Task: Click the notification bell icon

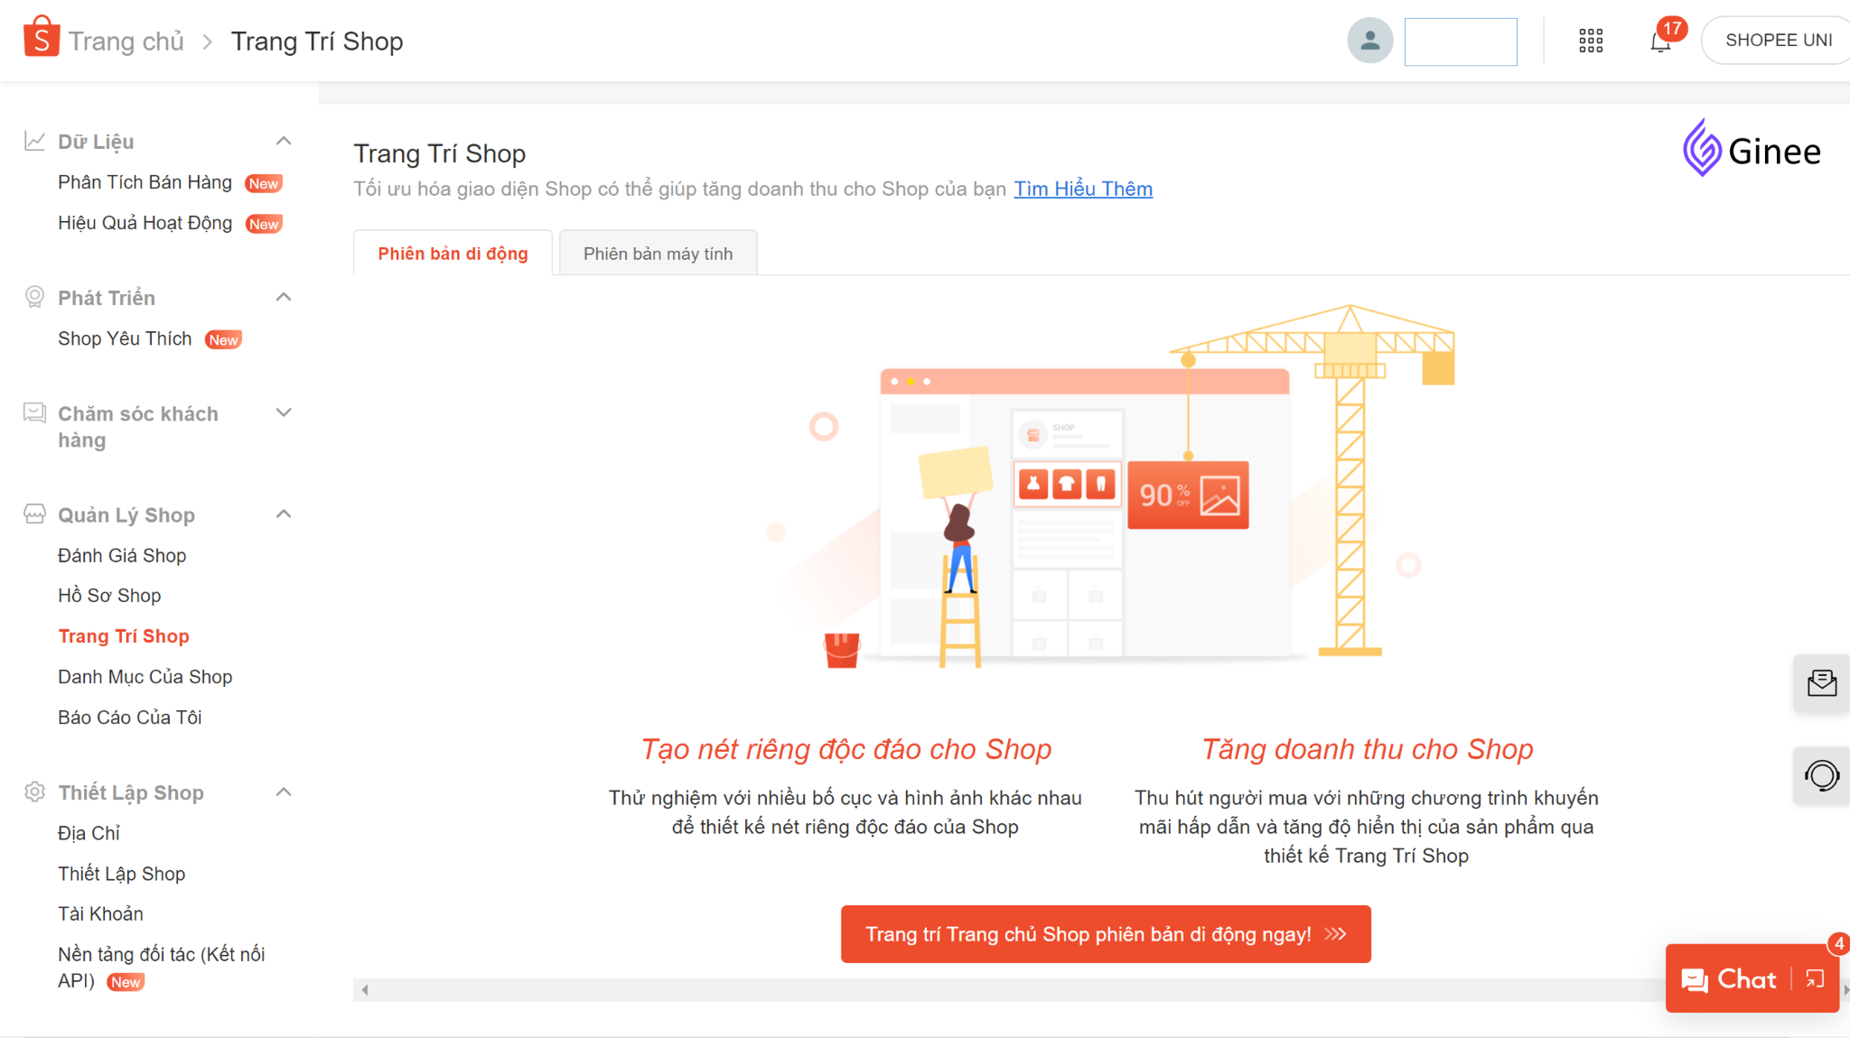Action: 1659,40
